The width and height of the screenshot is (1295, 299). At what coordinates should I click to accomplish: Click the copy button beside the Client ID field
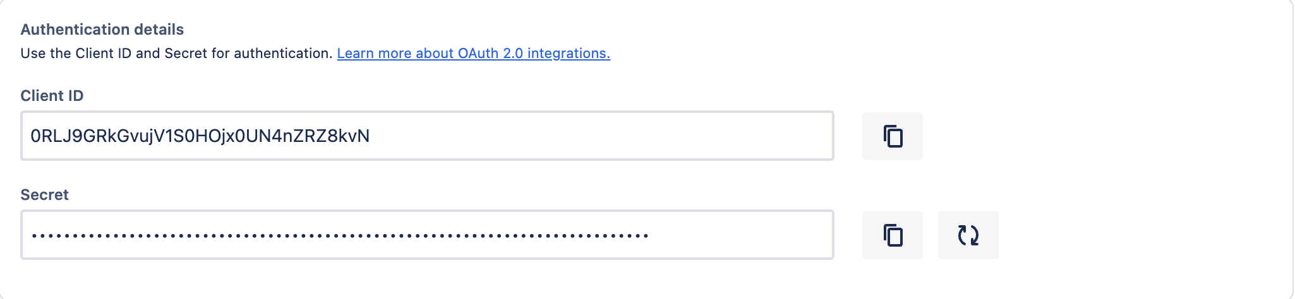click(x=892, y=136)
